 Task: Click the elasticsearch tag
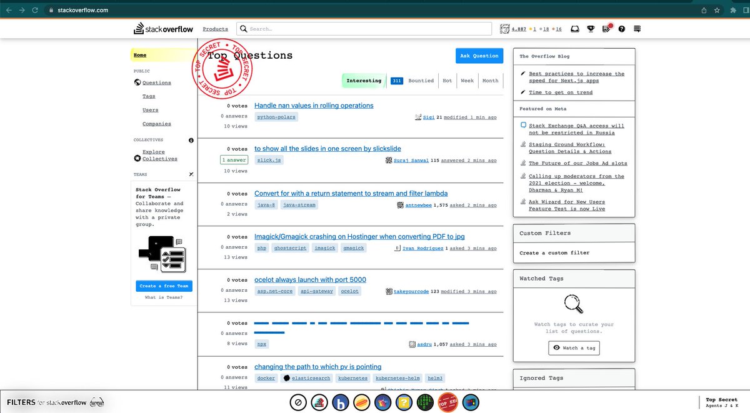(x=307, y=379)
